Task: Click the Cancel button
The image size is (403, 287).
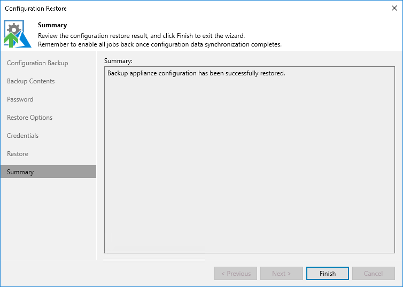Action: pos(374,274)
